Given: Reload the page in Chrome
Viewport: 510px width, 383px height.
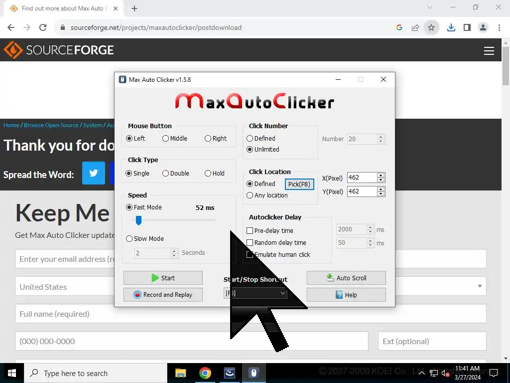Looking at the screenshot, I should click(43, 28).
